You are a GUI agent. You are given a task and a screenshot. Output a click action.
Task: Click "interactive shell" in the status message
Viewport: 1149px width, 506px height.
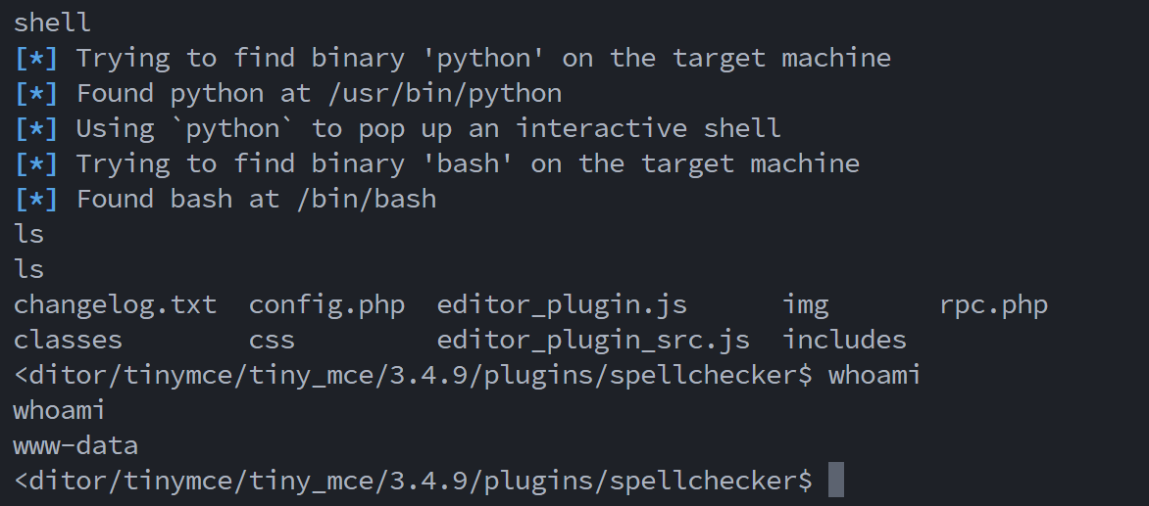(x=648, y=128)
